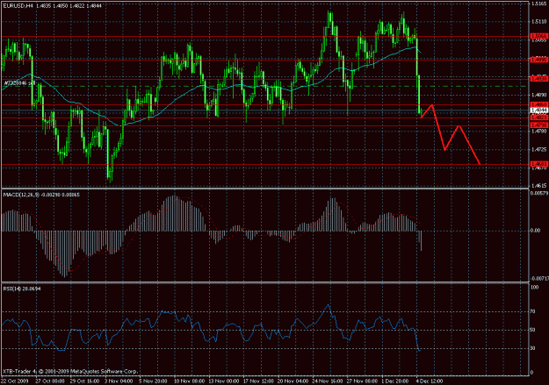This screenshot has height=385, width=549.
Task: Click the 1.4780 price axis value
Action: [539, 132]
